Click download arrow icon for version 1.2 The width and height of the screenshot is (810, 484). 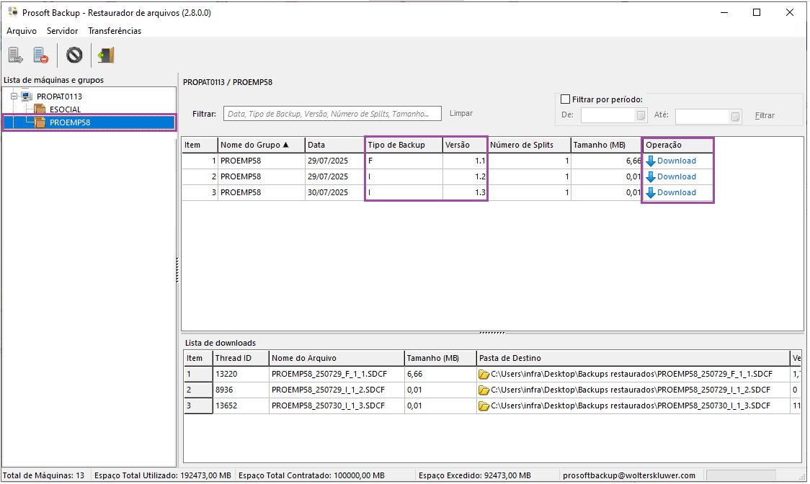(651, 177)
